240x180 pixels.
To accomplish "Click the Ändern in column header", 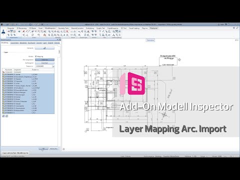I will [35, 70].
